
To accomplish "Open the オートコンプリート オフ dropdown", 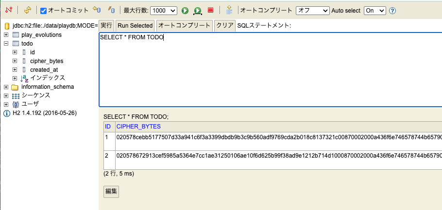I will (313, 11).
